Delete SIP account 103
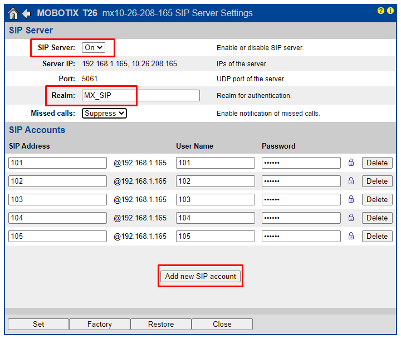The height and width of the screenshot is (339, 401). [377, 200]
